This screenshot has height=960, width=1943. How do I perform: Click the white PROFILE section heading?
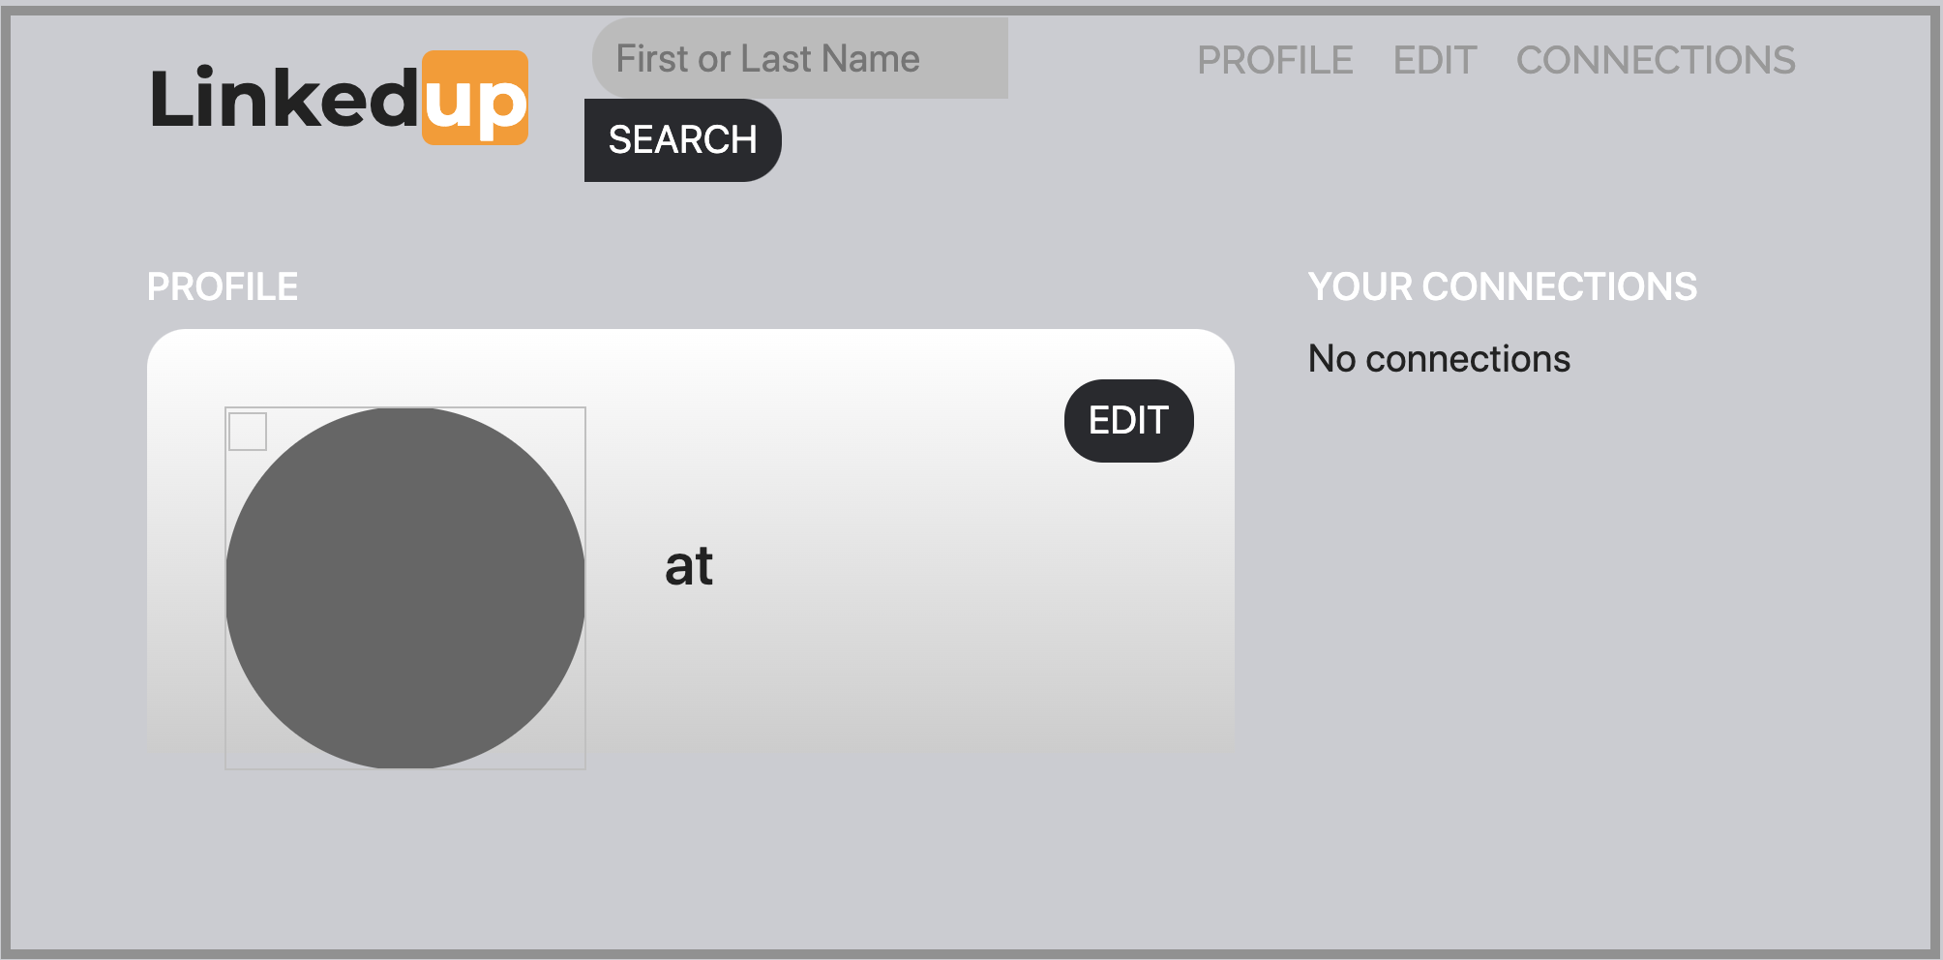223,286
